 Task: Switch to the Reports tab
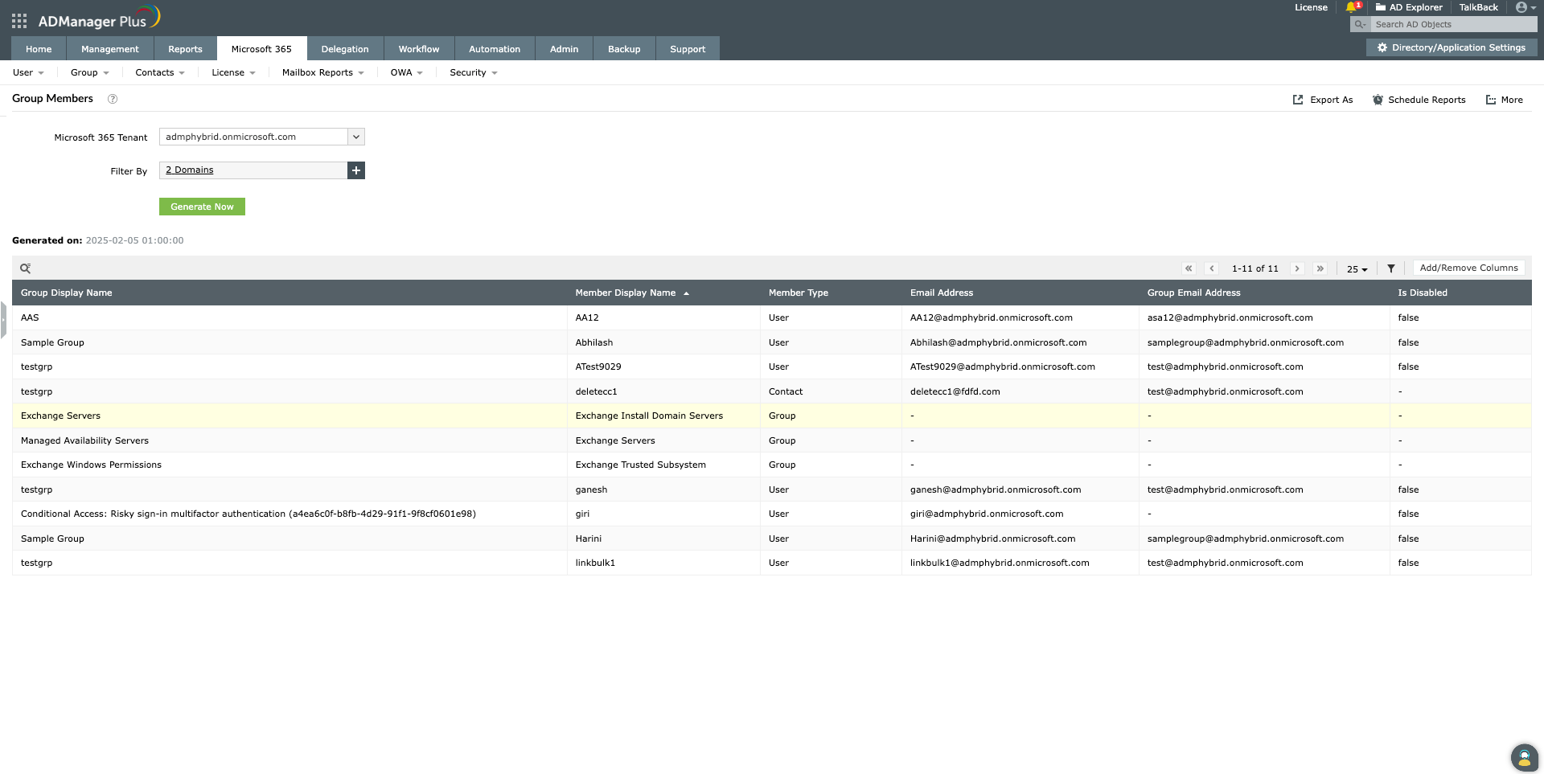pos(185,49)
